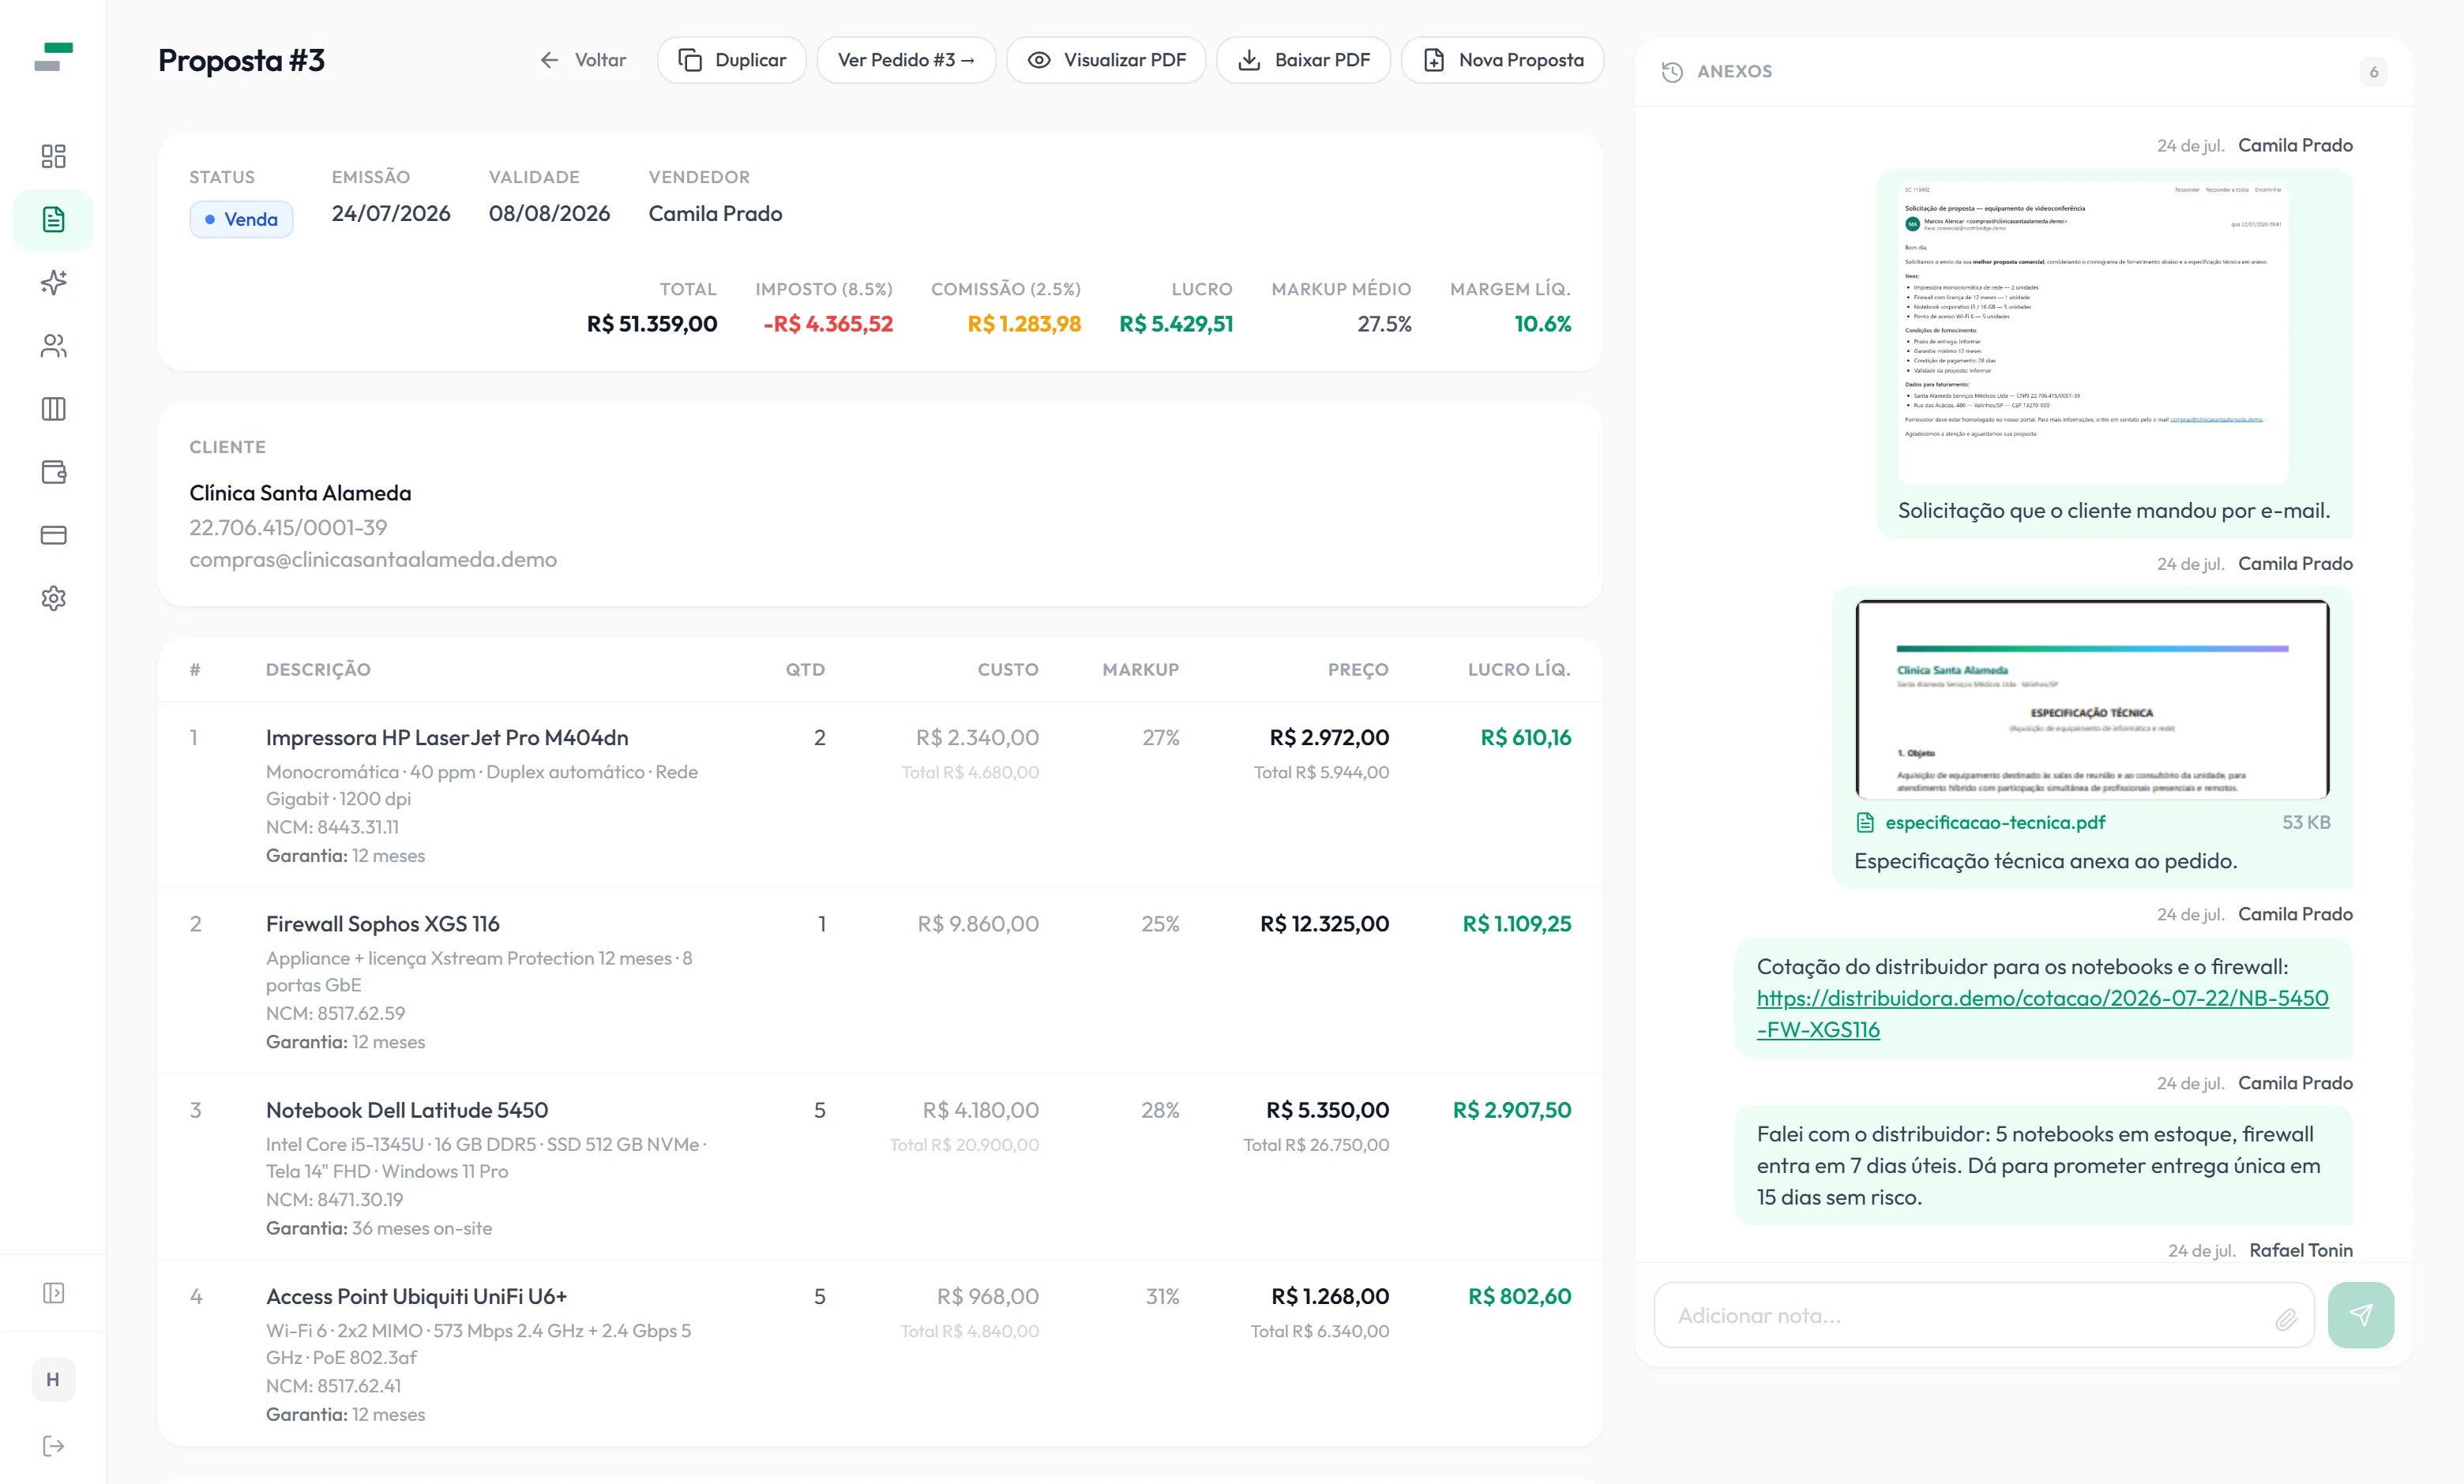2464x1484 pixels.
Task: Send the note with paper plane button
Action: coord(2360,1315)
